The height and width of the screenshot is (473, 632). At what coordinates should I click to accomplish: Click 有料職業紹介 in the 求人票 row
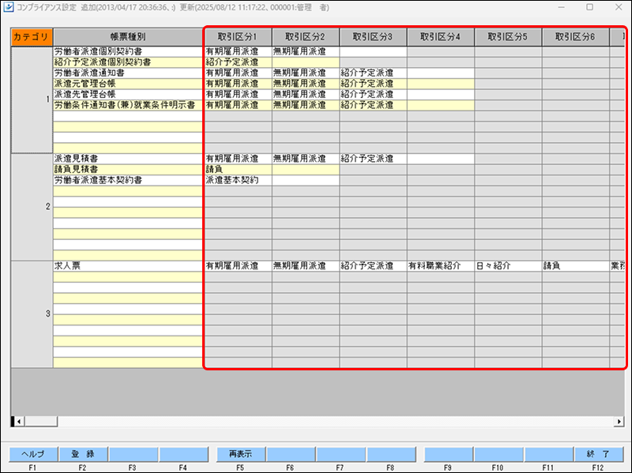click(x=441, y=266)
